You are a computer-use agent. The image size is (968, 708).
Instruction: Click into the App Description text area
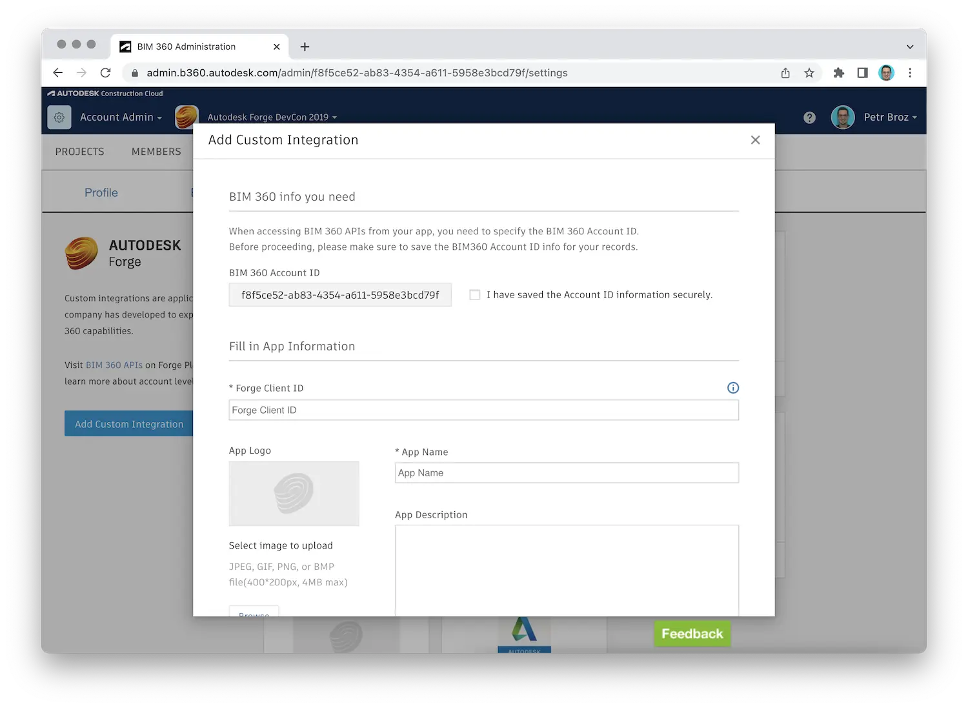tap(567, 571)
